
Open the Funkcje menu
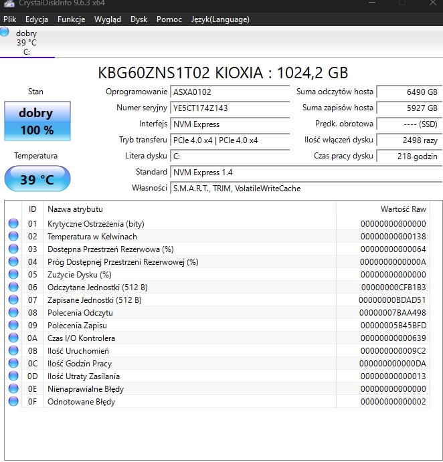71,19
